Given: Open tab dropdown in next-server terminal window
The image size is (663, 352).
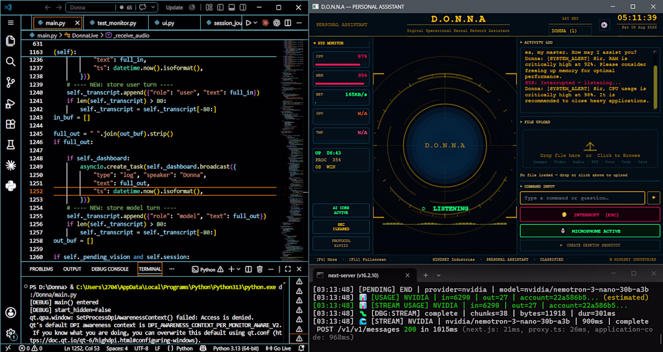Looking at the screenshot, I should click(438, 275).
